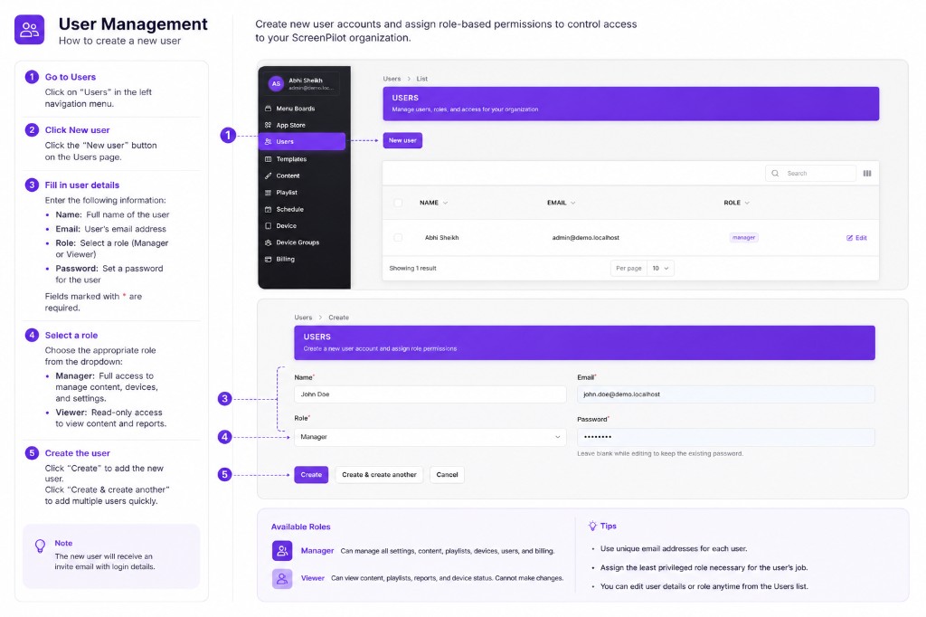Click the Schedule sidebar icon
This screenshot has height=617, width=926.
click(268, 209)
